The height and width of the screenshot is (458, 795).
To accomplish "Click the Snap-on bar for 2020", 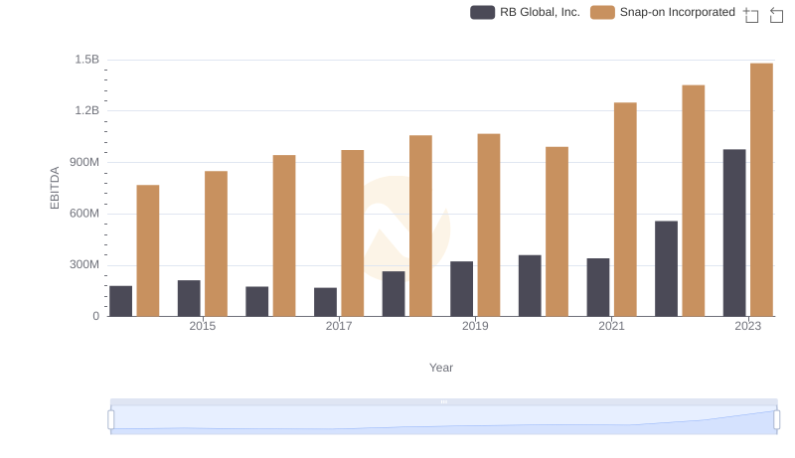I will (556, 231).
